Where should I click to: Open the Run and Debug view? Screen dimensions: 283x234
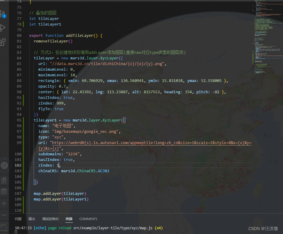pos(4,28)
